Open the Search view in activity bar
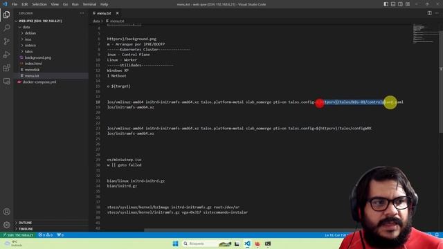 click(x=6, y=28)
